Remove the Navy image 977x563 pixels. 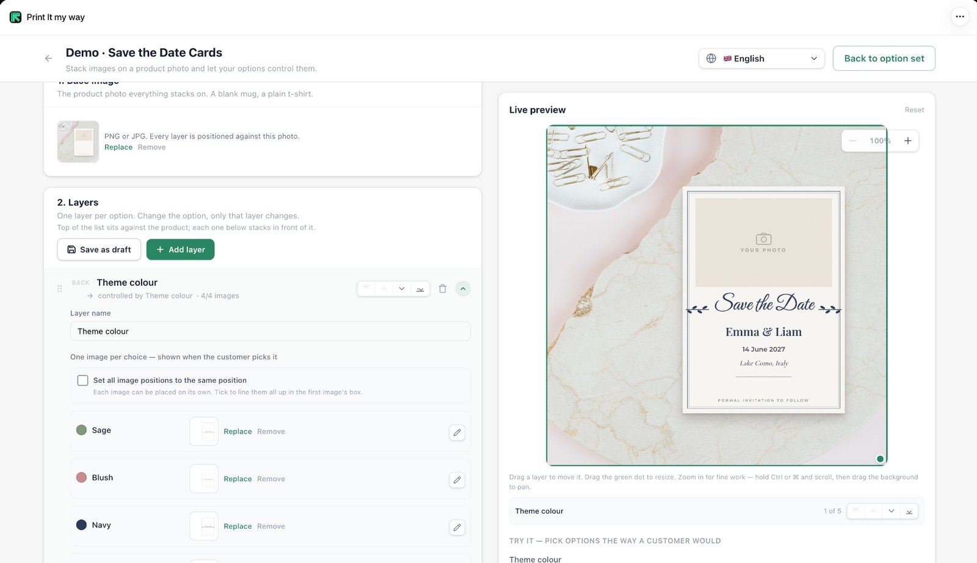click(271, 526)
